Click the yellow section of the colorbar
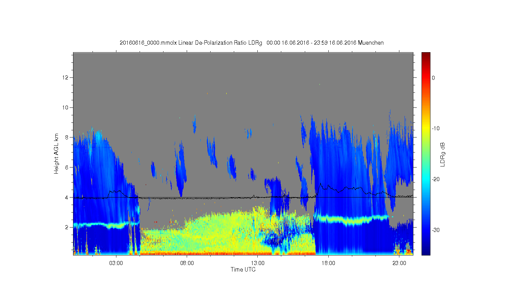512x307 pixels. point(426,128)
